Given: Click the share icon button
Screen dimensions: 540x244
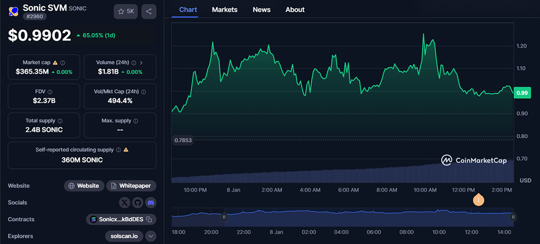Looking at the screenshot, I should click(149, 11).
